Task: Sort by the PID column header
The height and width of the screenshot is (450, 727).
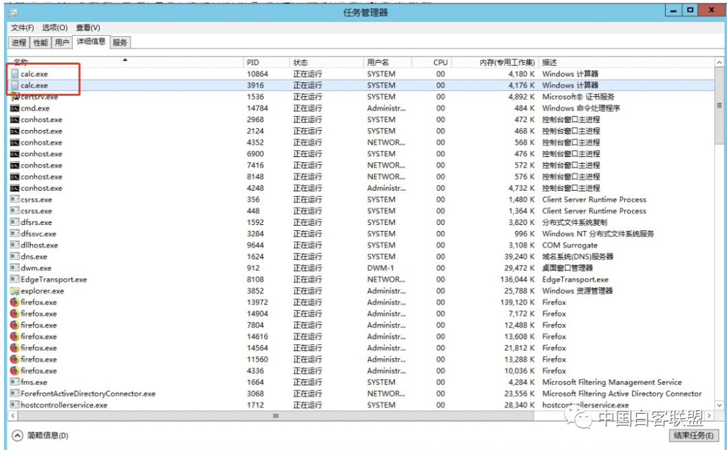Action: click(x=267, y=62)
